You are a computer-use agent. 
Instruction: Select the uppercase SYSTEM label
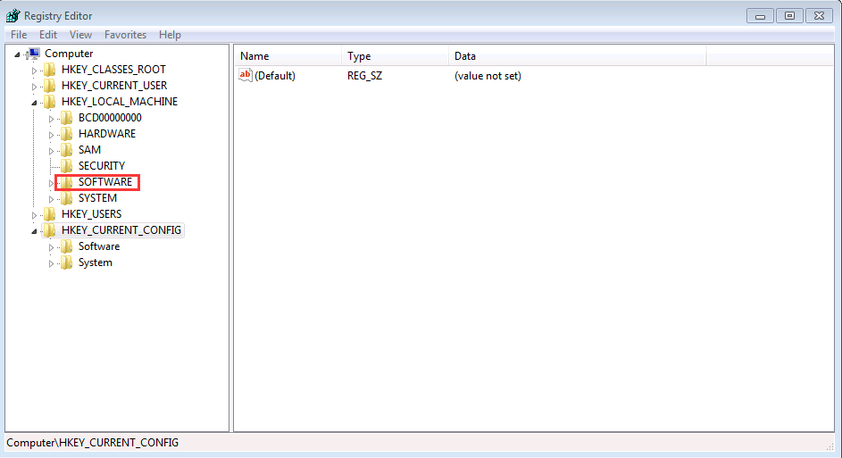coord(97,198)
